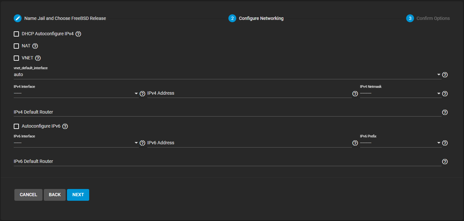Open the NAT help tooltip icon
Screen dimensions: 464x221
tap(35, 46)
